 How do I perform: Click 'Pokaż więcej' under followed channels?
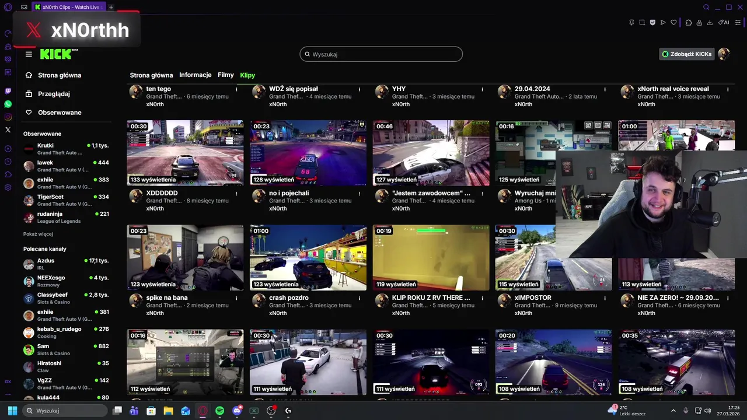38,234
